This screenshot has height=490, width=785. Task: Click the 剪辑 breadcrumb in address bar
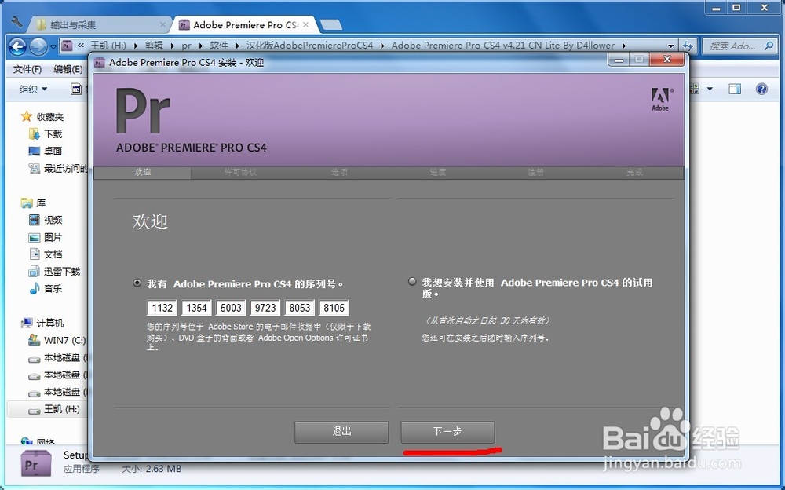tap(154, 46)
